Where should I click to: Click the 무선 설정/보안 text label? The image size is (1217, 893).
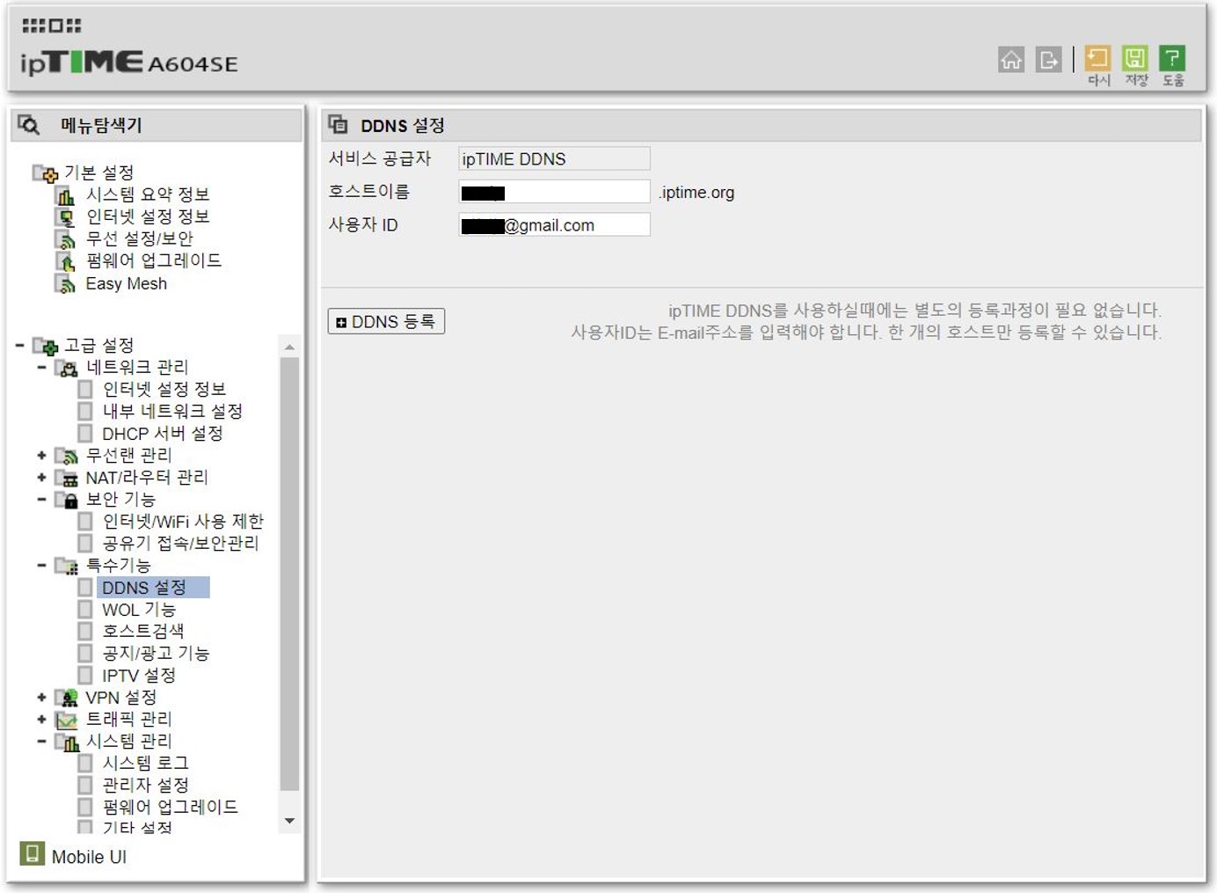140,239
